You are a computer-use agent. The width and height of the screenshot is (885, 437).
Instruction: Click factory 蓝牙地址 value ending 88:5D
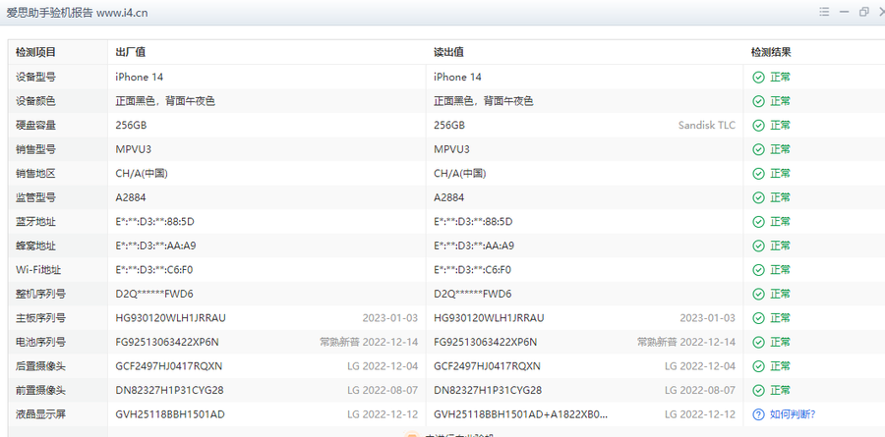tap(154, 222)
